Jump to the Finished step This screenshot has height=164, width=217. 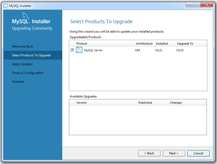[x=18, y=82]
